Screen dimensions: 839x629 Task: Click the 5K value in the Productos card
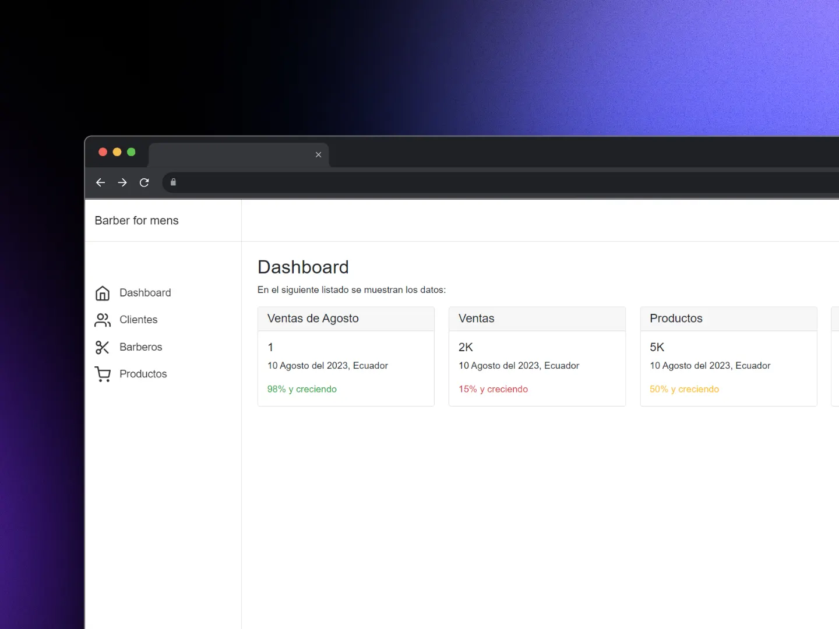tap(657, 347)
